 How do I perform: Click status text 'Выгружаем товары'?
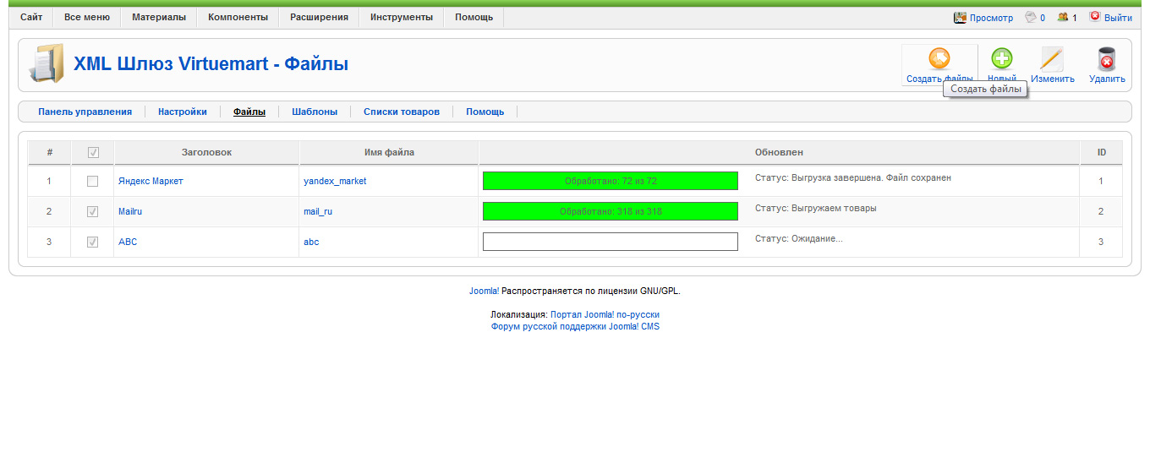834,208
